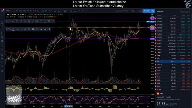Select QQQ row in watchlist
The height and width of the screenshot is (108, 192).
173,80
